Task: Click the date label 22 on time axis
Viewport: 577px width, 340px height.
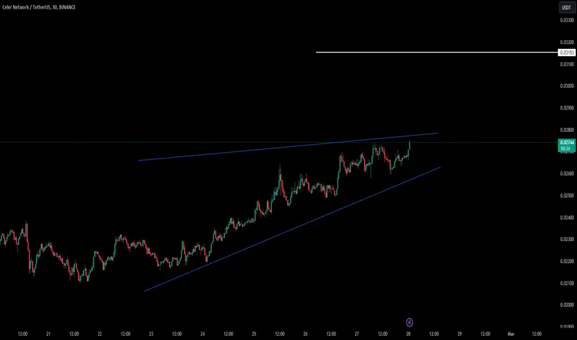Action: pos(100,334)
